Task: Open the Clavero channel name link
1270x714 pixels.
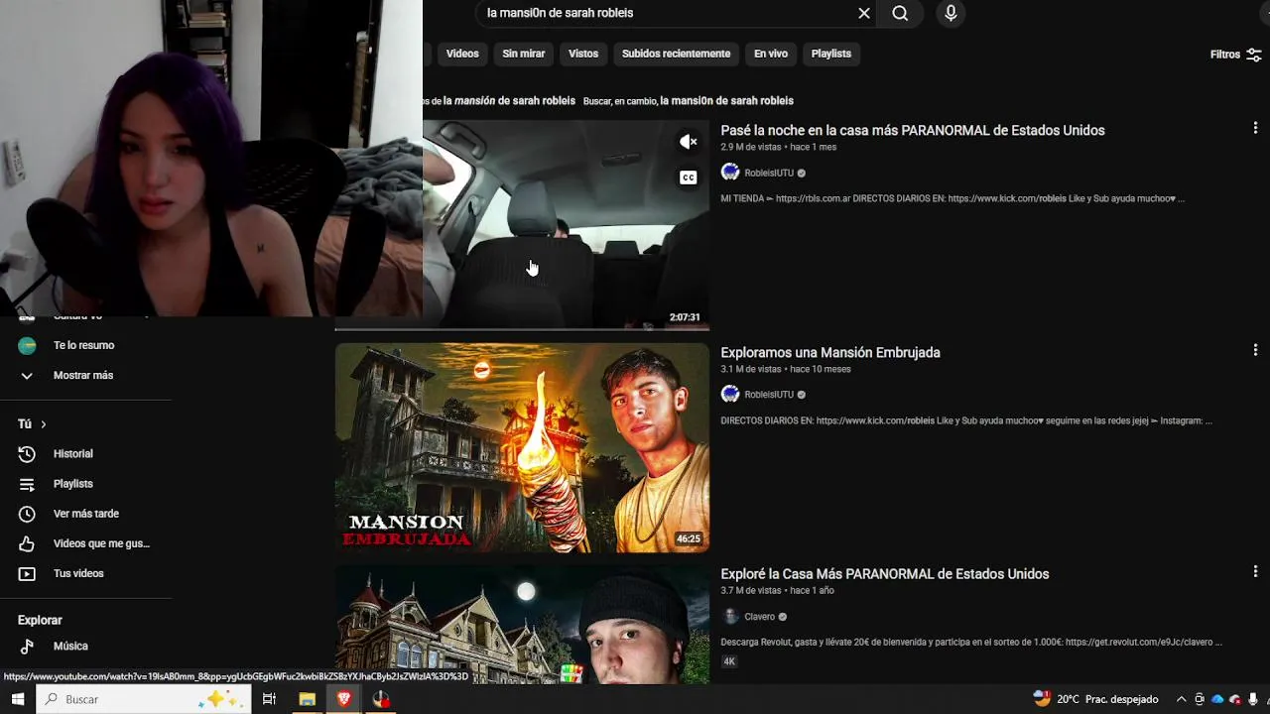Action: [x=759, y=616]
